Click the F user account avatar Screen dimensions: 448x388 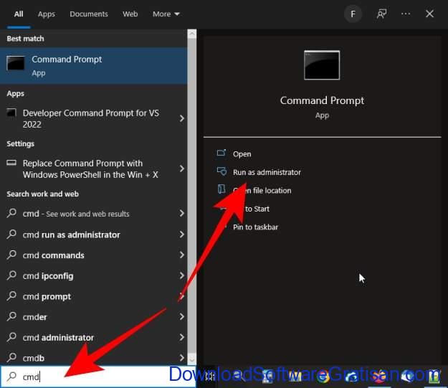click(x=353, y=14)
